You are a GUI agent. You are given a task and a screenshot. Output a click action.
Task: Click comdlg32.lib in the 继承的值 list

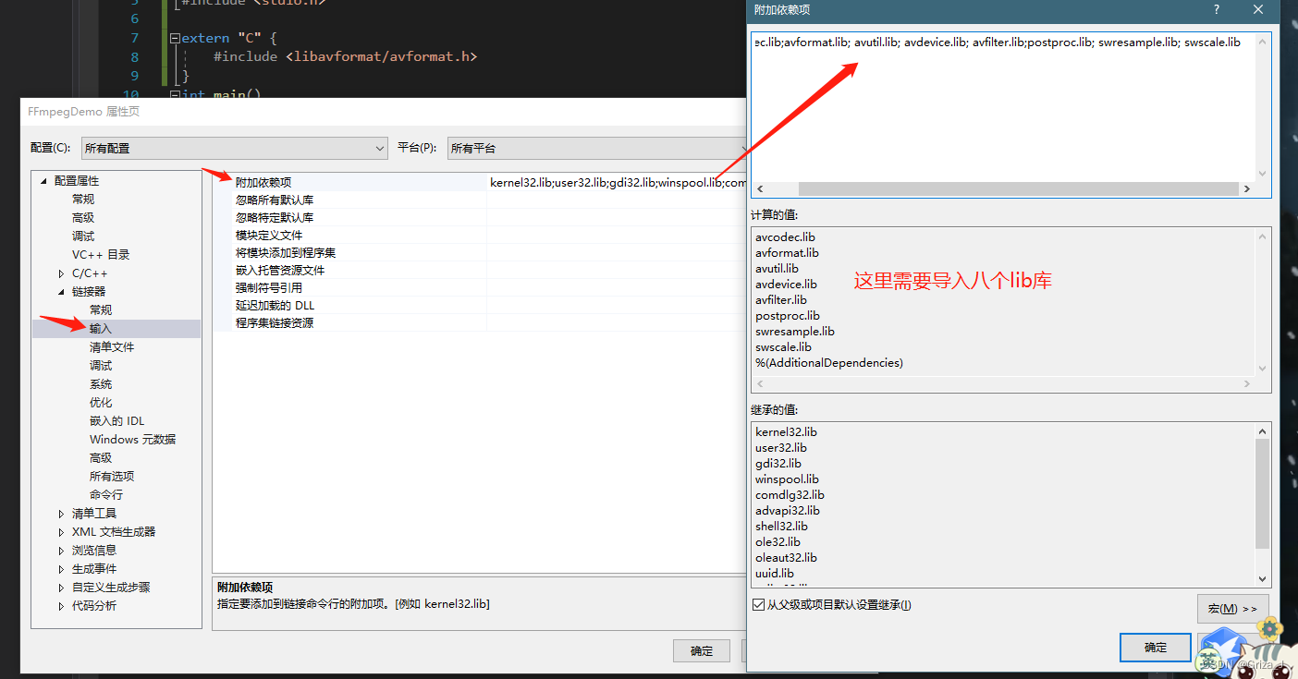click(x=790, y=495)
